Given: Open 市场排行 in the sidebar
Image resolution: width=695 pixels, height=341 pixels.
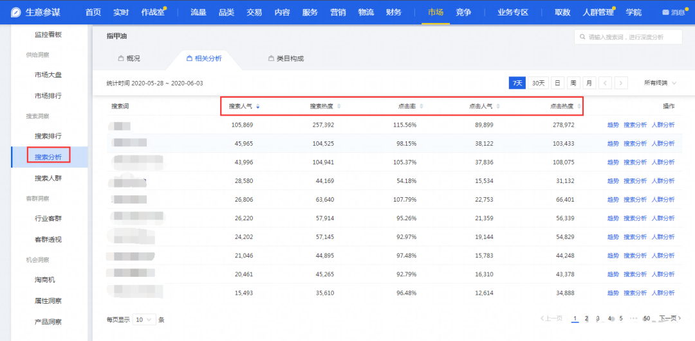Looking at the screenshot, I should click(48, 96).
